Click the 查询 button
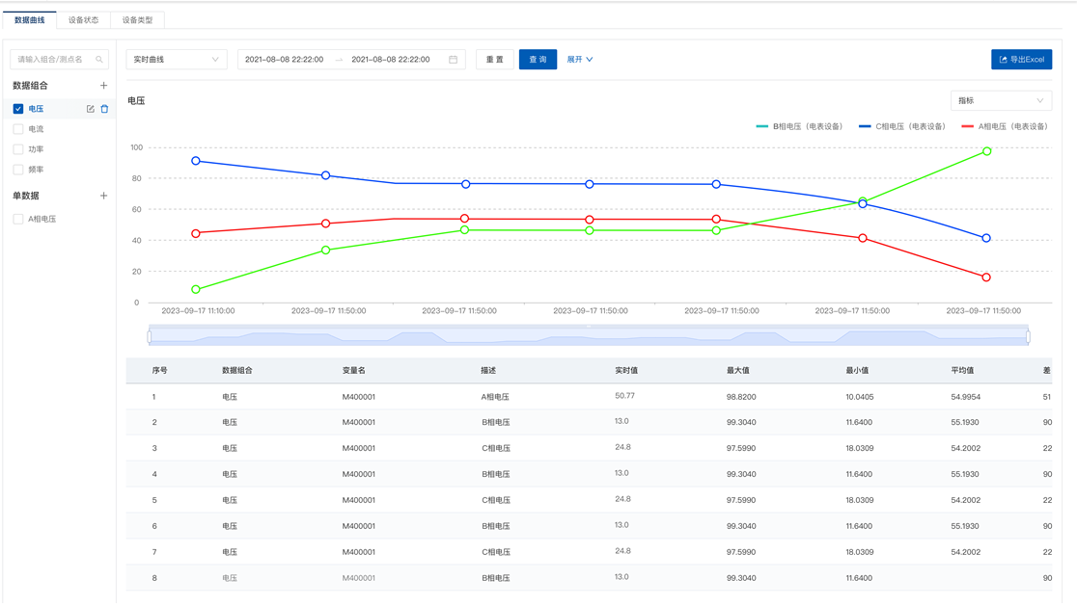 [538, 60]
